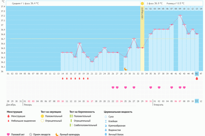Screen dimensions: 205x136
Task: Select the empty Отрицательный ovulation test marker
Action: 42,121
